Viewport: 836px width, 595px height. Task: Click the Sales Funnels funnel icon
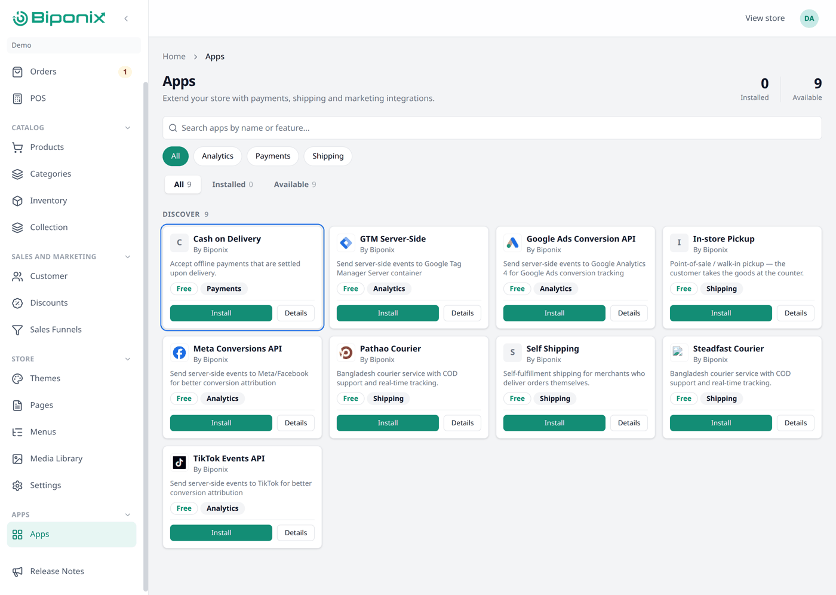pyautogui.click(x=17, y=330)
